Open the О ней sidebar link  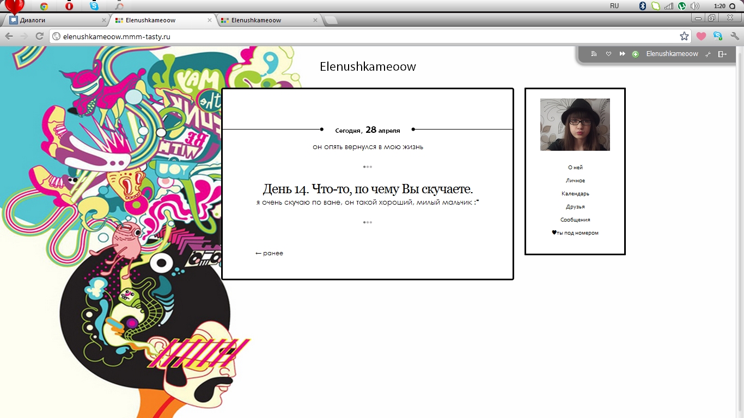click(x=575, y=168)
